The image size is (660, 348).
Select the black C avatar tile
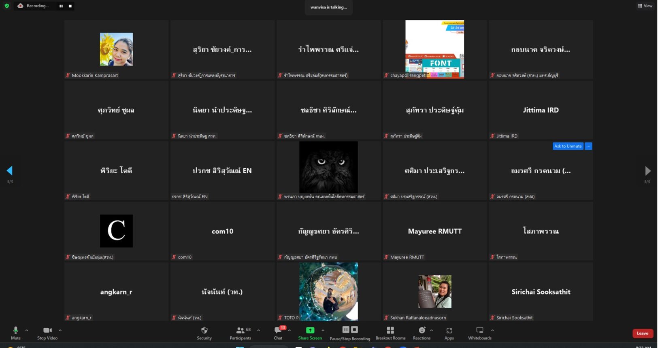pyautogui.click(x=116, y=231)
